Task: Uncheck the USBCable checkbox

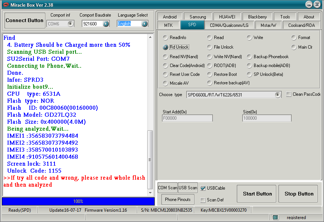Action: pos(203,188)
